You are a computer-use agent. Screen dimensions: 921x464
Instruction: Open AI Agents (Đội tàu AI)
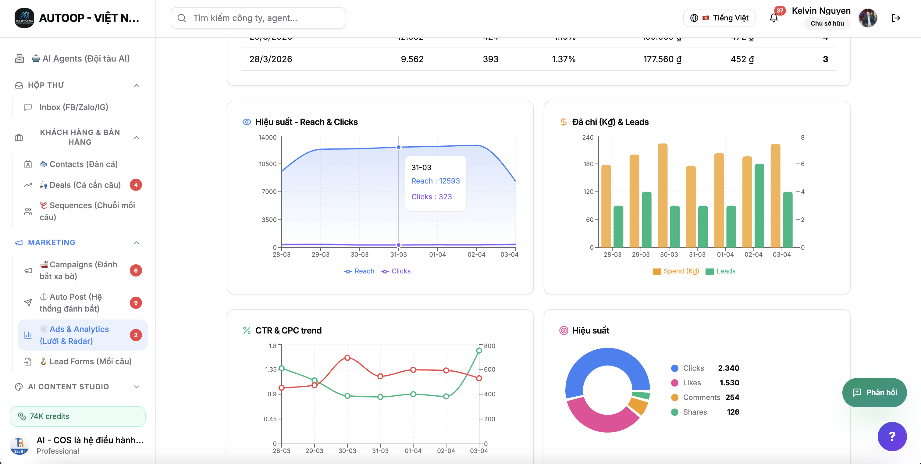[x=86, y=58]
